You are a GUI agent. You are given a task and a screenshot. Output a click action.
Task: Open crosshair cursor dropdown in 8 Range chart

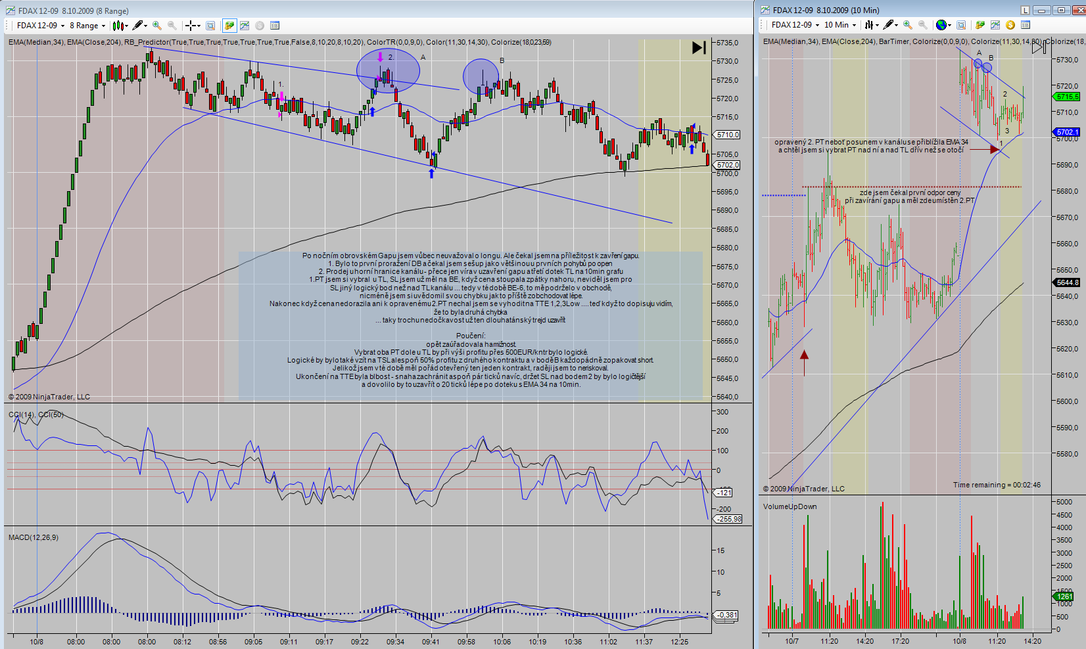193,26
